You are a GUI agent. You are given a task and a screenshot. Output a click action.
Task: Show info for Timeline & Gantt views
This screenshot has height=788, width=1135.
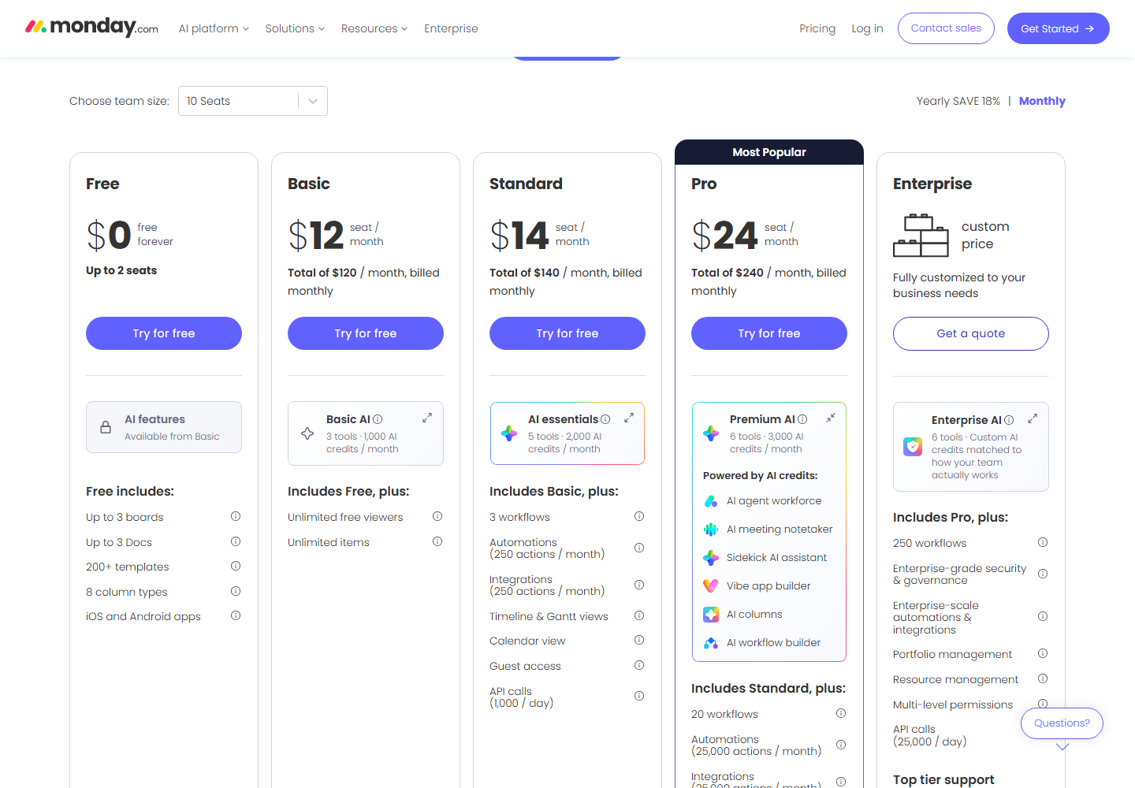[x=639, y=616]
